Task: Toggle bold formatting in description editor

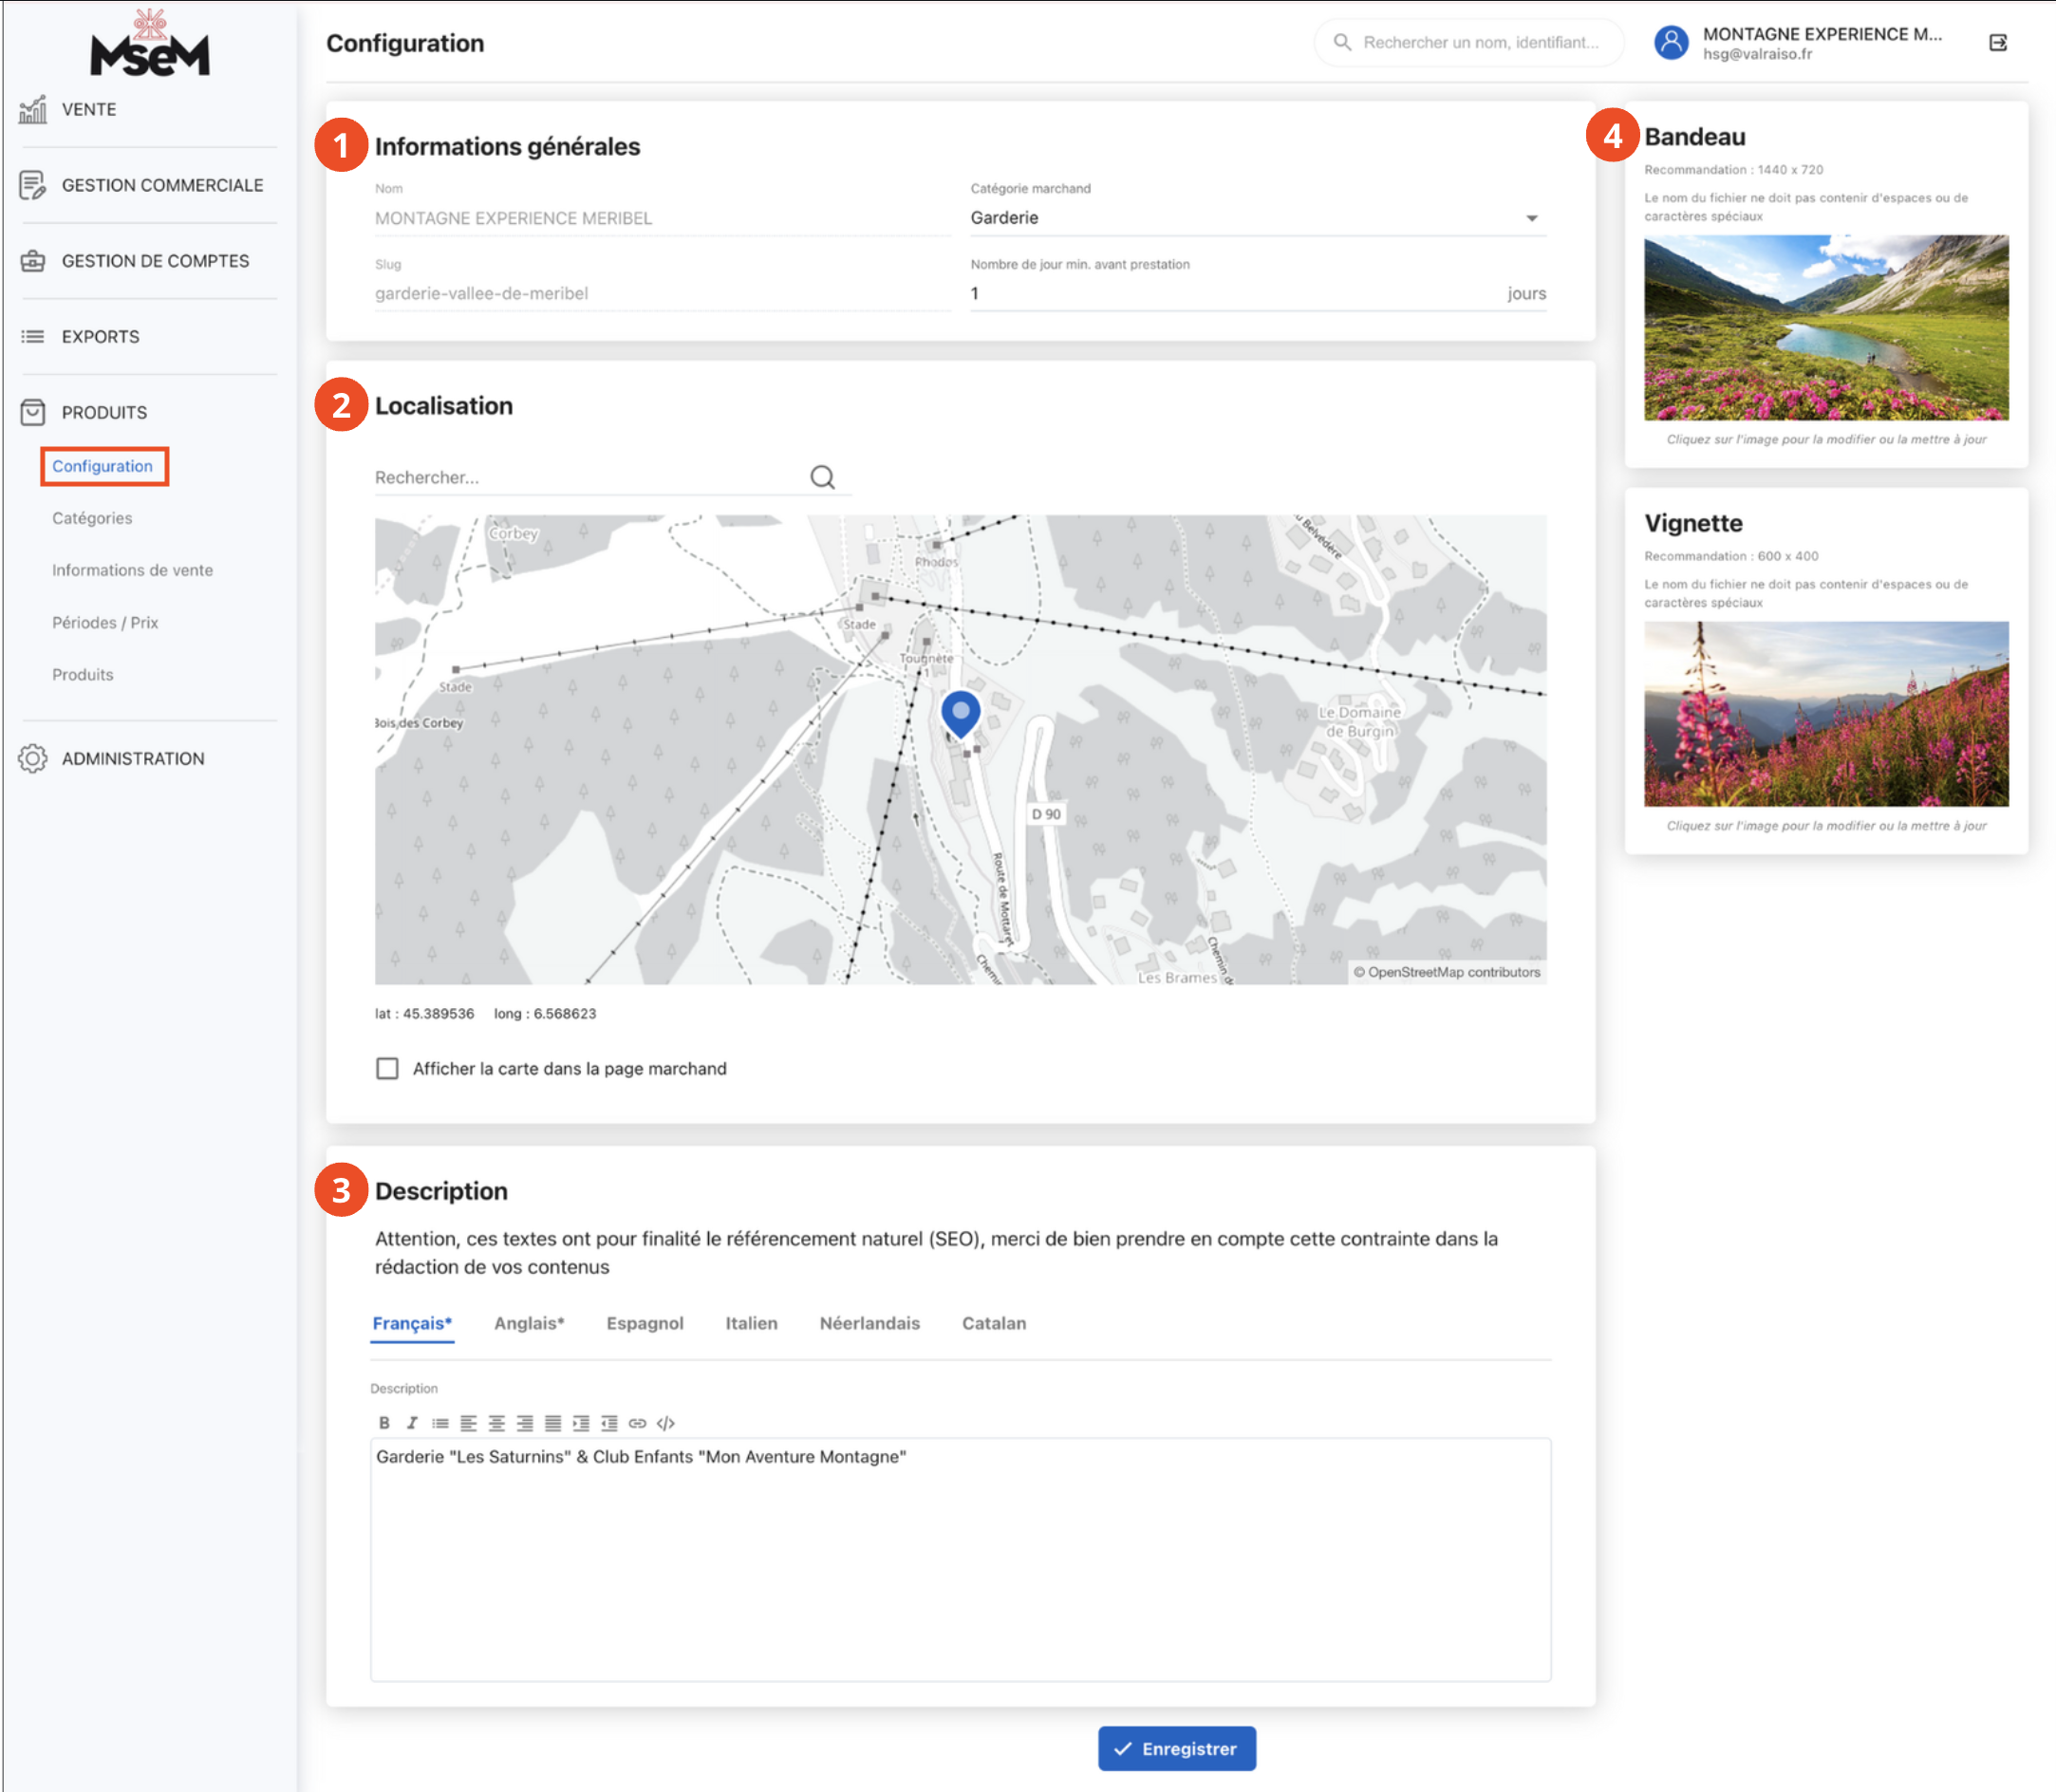Action: tap(384, 1422)
